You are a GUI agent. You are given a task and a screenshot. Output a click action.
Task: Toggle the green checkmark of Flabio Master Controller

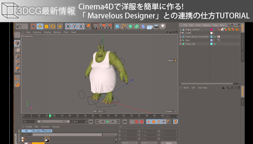(x=216, y=37)
